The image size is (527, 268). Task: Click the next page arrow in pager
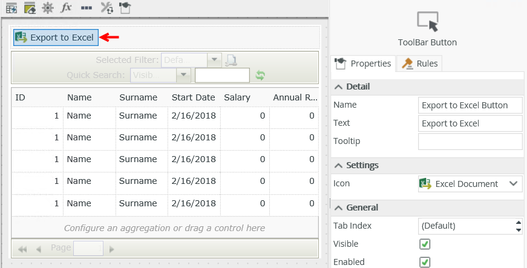pyautogui.click(x=111, y=249)
